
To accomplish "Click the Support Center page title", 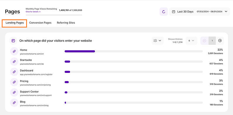I will (x=29, y=92).
